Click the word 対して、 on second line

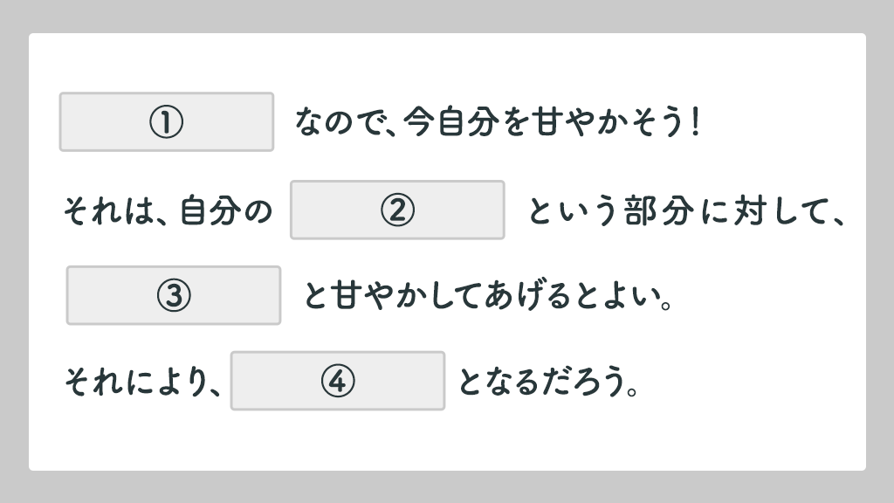pyautogui.click(x=789, y=210)
